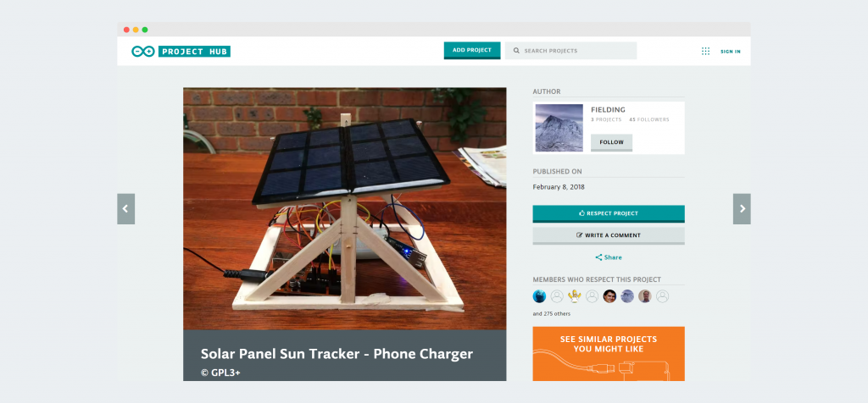Viewport: 868px width, 403px height.
Task: Open Fielding's mountain profile thumbnail
Action: 559,128
